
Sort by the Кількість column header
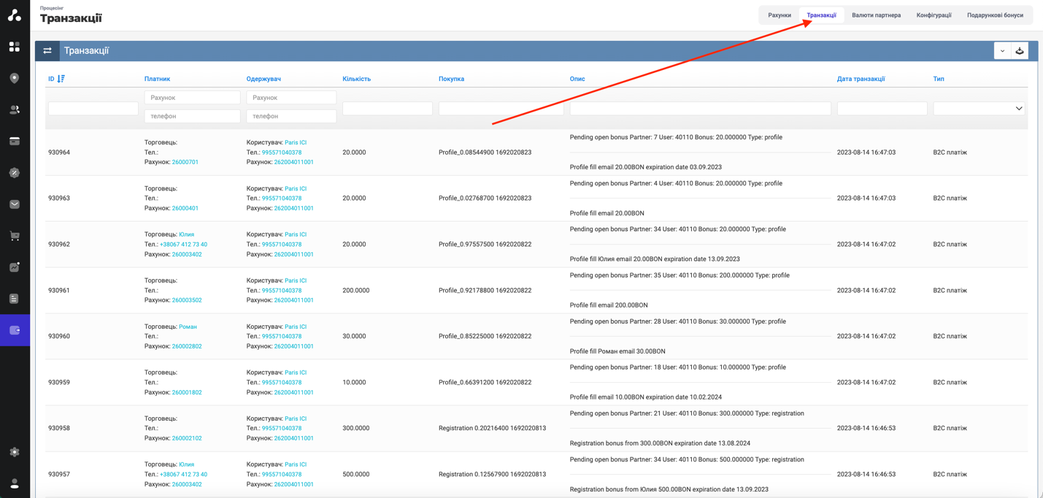356,79
